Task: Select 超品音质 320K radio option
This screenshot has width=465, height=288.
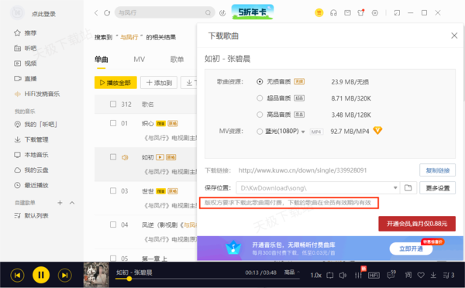Action: 260,98
